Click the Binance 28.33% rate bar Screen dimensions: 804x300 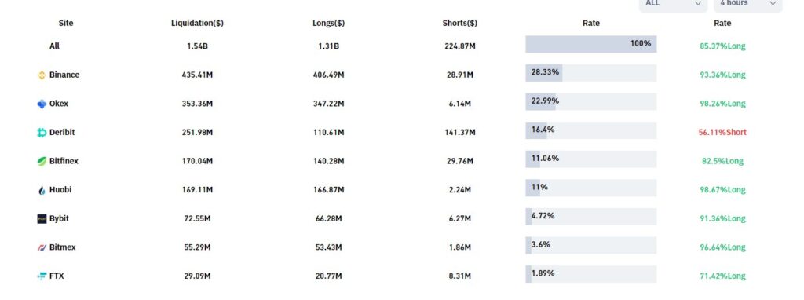click(590, 73)
